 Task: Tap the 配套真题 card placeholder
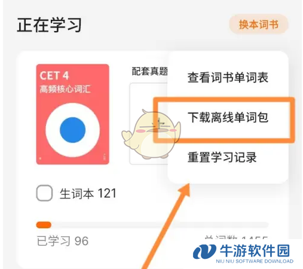pyautogui.click(x=148, y=124)
